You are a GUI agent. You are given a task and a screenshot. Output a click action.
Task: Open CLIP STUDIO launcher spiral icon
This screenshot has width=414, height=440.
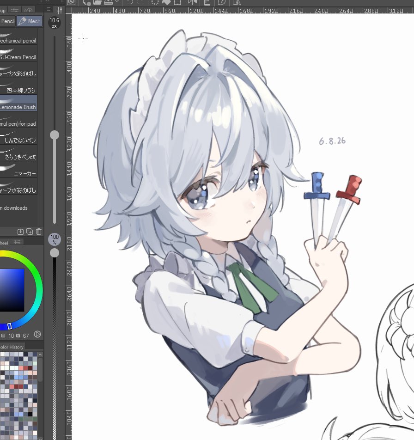(71, 2)
